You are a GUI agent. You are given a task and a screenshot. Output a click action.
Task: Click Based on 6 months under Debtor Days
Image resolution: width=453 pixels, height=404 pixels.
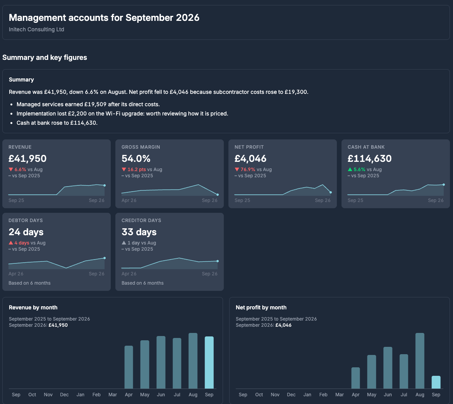(x=29, y=283)
